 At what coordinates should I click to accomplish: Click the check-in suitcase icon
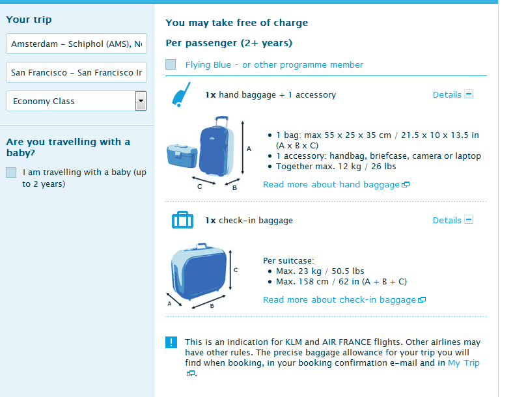(x=182, y=220)
